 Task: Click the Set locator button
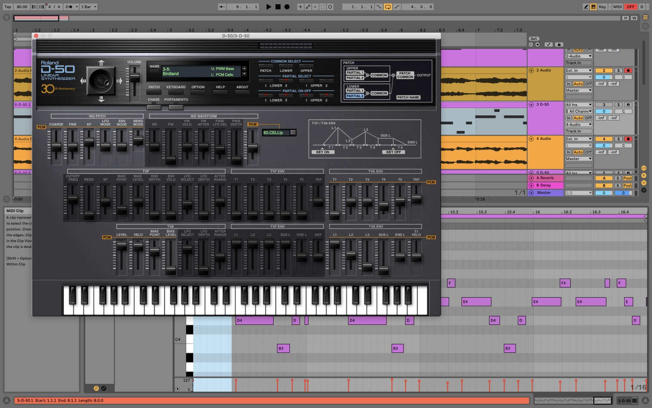tap(534, 39)
